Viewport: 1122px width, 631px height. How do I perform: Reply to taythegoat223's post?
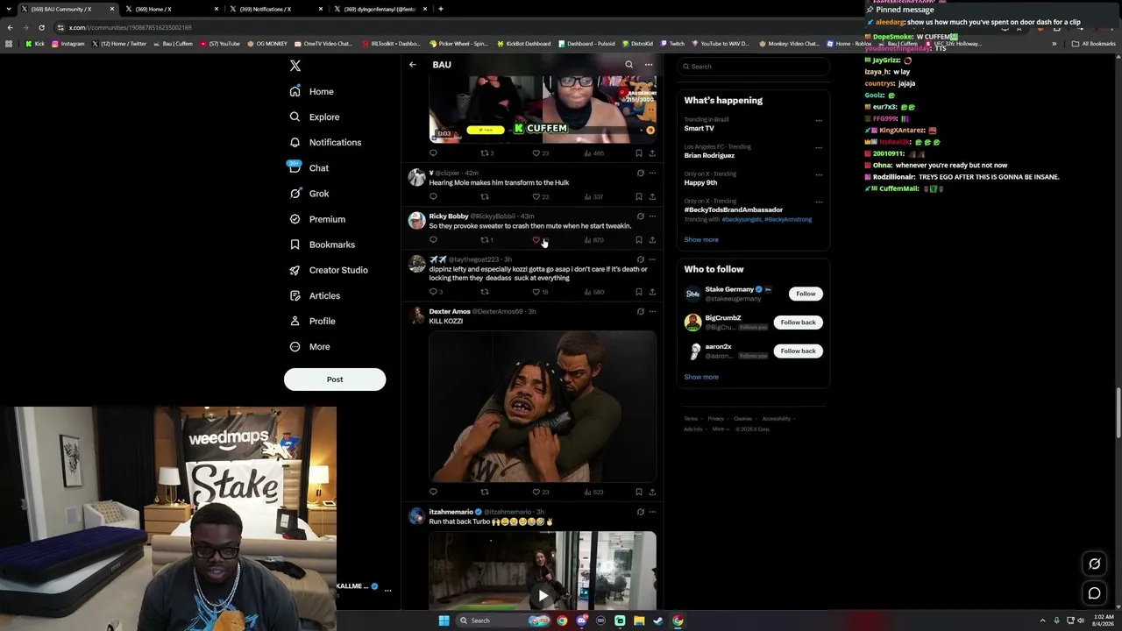[433, 292]
